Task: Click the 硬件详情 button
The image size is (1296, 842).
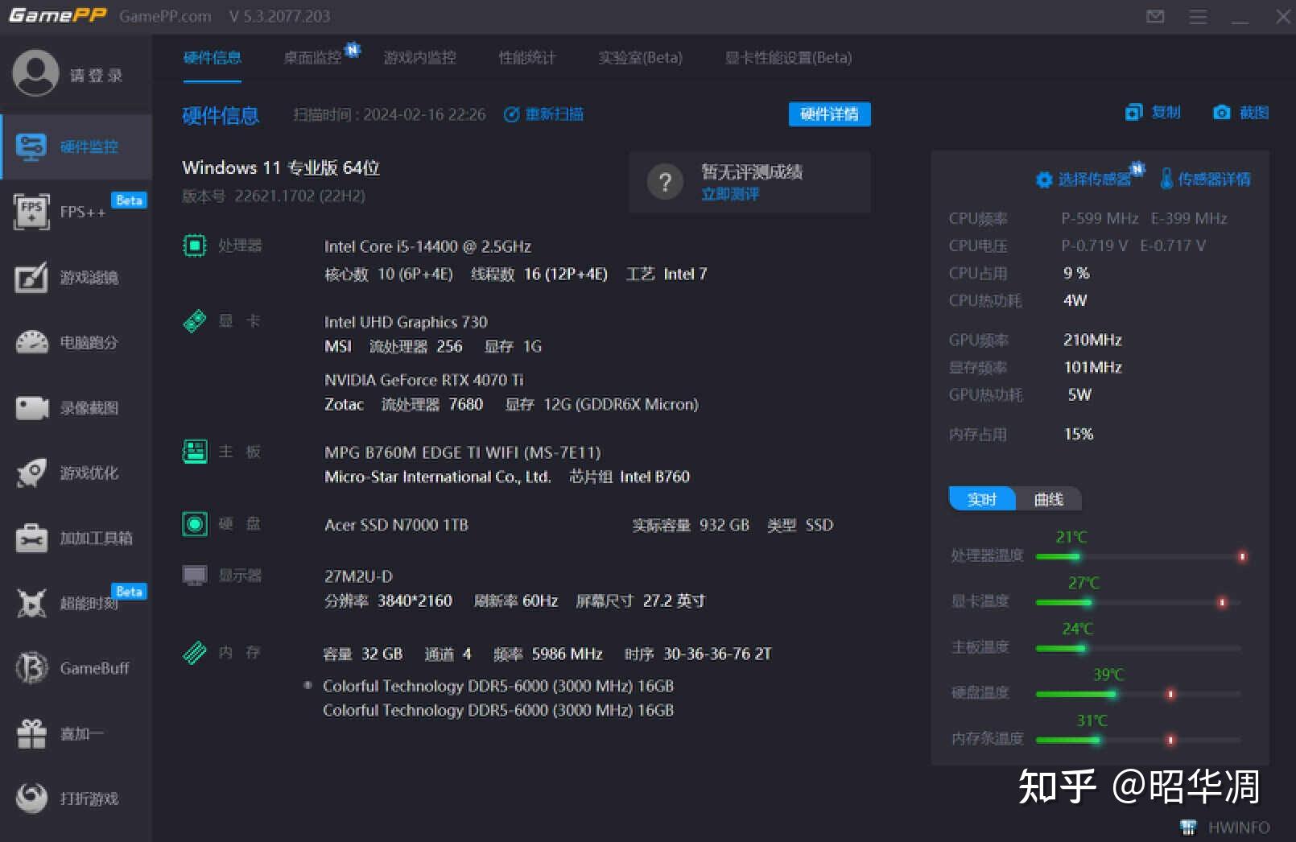Action: click(829, 114)
